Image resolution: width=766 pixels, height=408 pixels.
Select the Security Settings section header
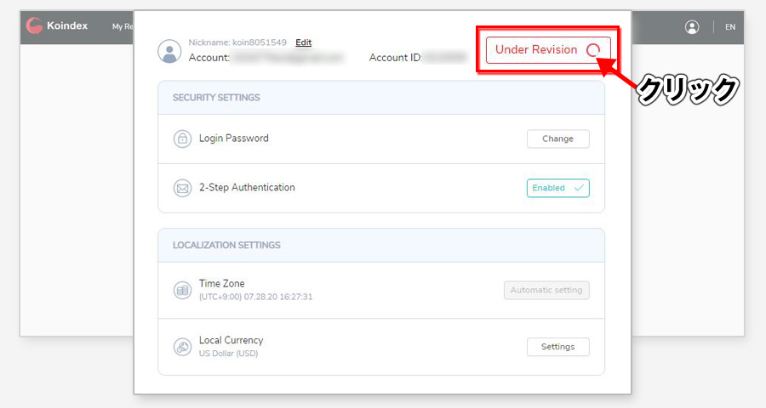pos(216,98)
